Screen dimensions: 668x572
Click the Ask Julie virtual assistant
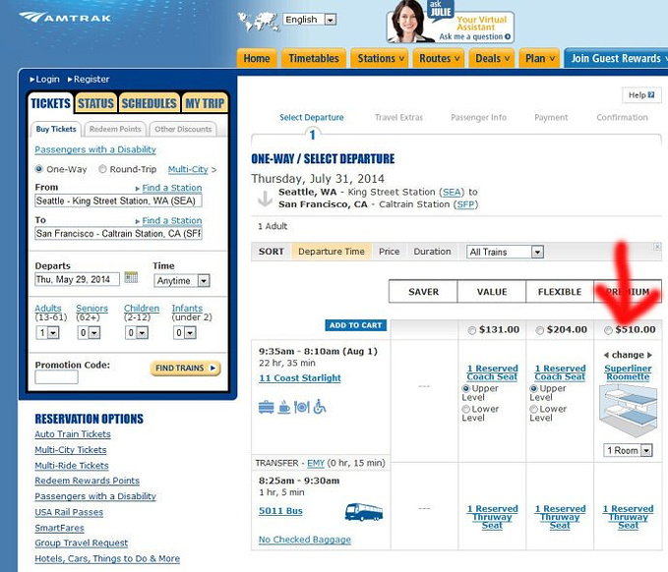click(451, 23)
